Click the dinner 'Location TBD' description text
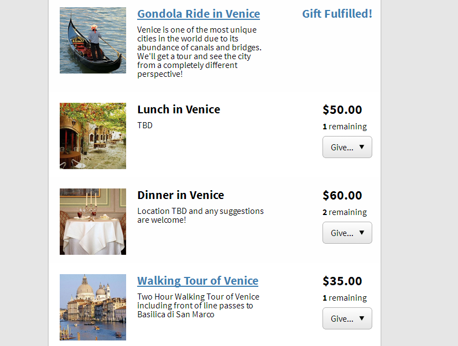The image size is (458, 346). pyautogui.click(x=200, y=216)
